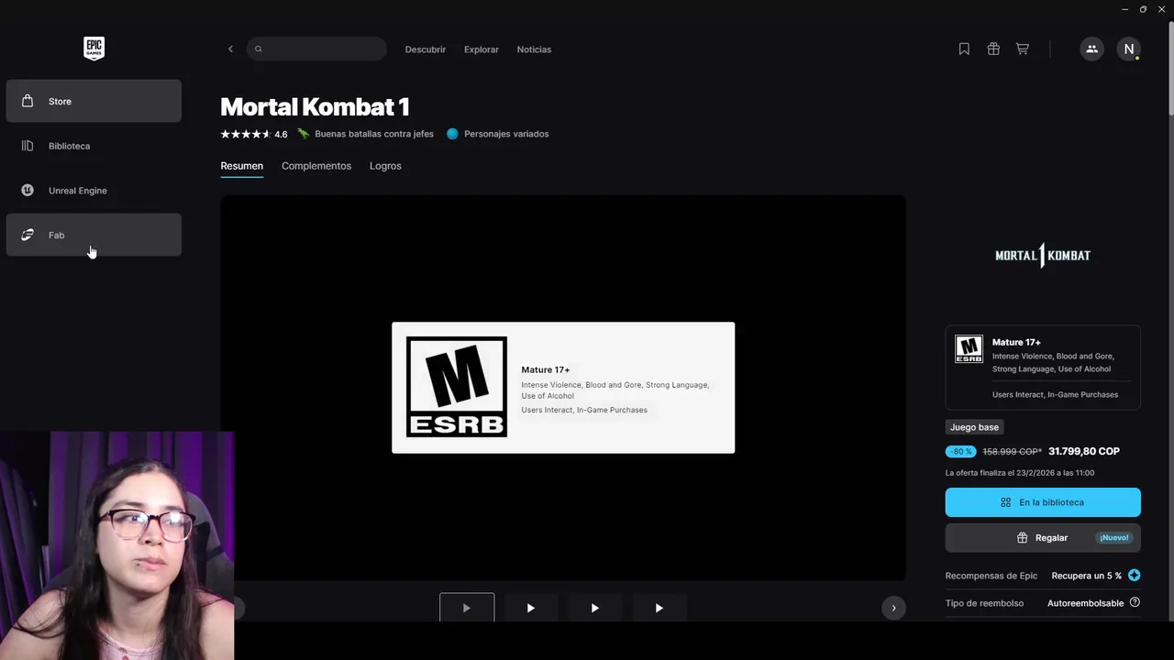
Task: Open Unreal Engine in the sidebar
Action: [94, 191]
